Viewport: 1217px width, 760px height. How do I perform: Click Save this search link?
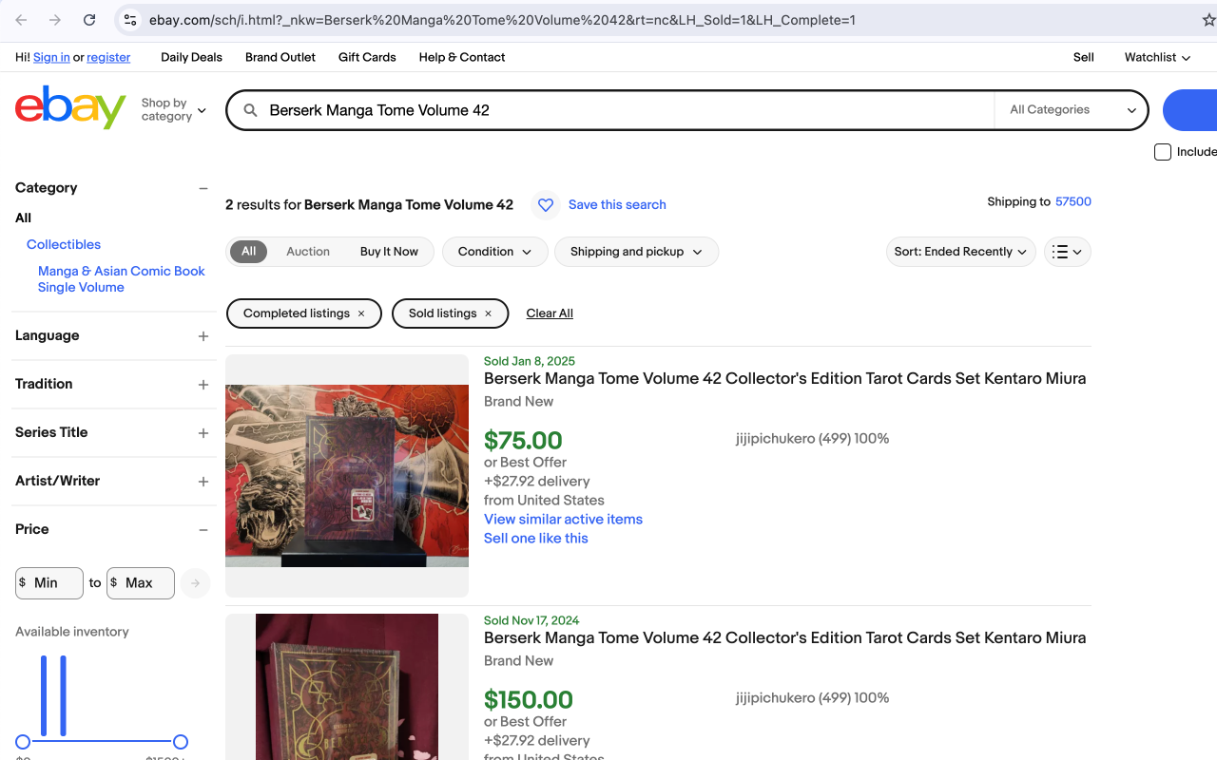click(617, 204)
